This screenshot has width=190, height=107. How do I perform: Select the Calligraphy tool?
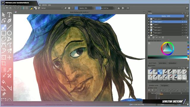coord(9,21)
